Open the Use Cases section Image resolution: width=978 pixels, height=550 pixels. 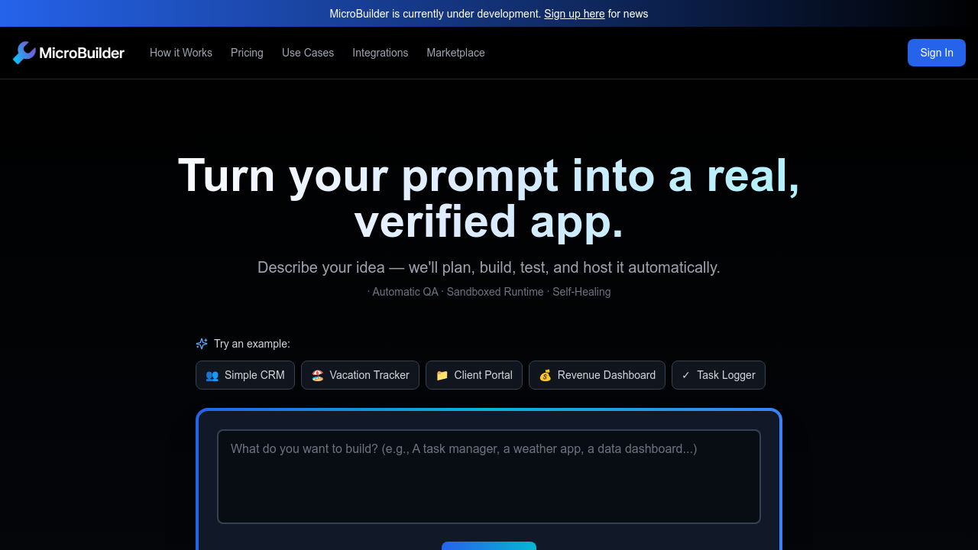[307, 53]
